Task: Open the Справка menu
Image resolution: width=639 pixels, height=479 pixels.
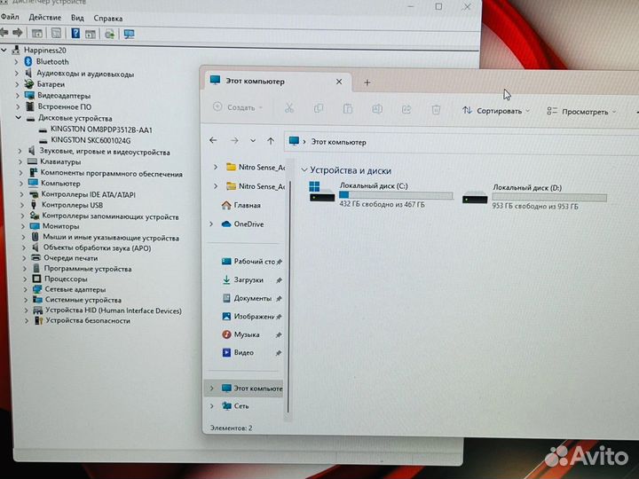Action: click(108, 19)
